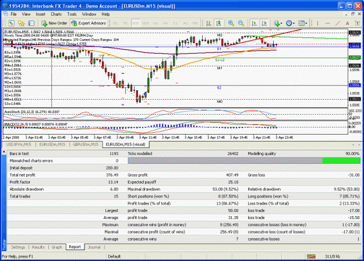Select the horizontal line drawing tool
Image resolution: width=364 pixels, height=261 pixels.
pyautogui.click(x=327, y=23)
